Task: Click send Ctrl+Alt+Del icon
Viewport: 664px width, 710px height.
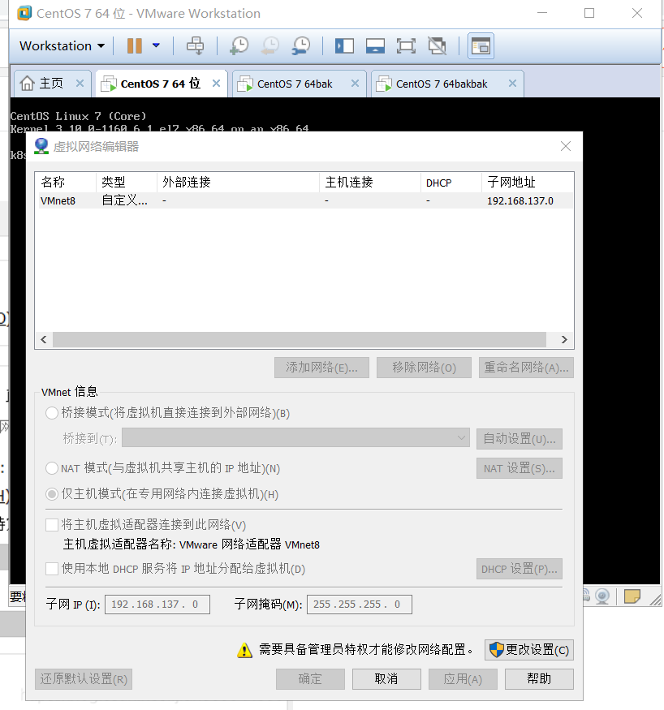Action: 195,45
